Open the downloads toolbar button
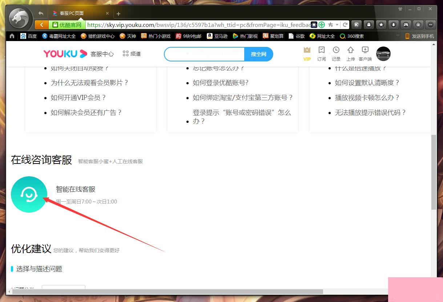 (394, 25)
